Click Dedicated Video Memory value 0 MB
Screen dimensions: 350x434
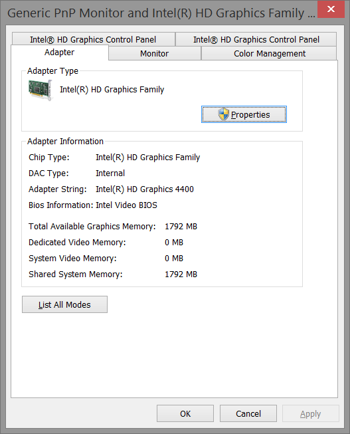point(174,243)
